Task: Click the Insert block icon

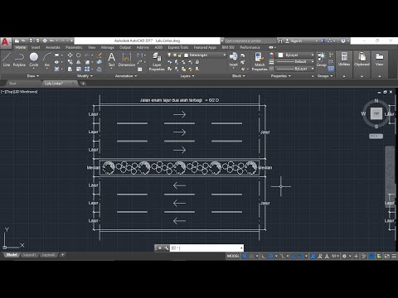Action: tap(234, 60)
